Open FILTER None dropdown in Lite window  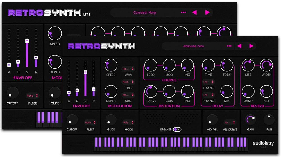[32, 96]
